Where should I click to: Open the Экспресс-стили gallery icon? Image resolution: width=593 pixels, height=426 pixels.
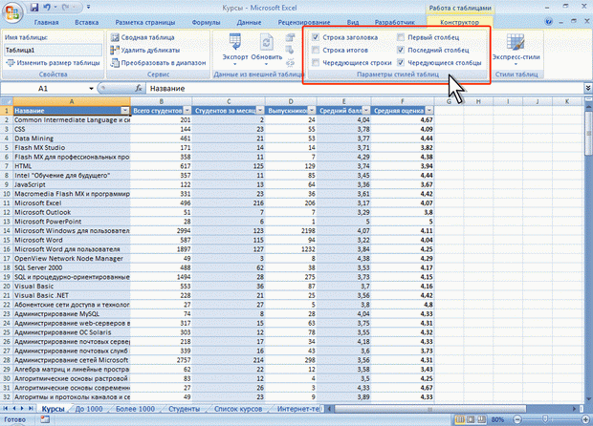click(x=516, y=42)
